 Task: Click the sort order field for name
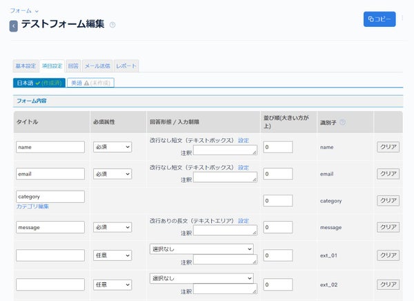[x=278, y=147]
